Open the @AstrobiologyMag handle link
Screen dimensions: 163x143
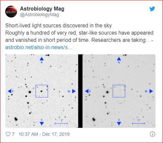(x=39, y=14)
